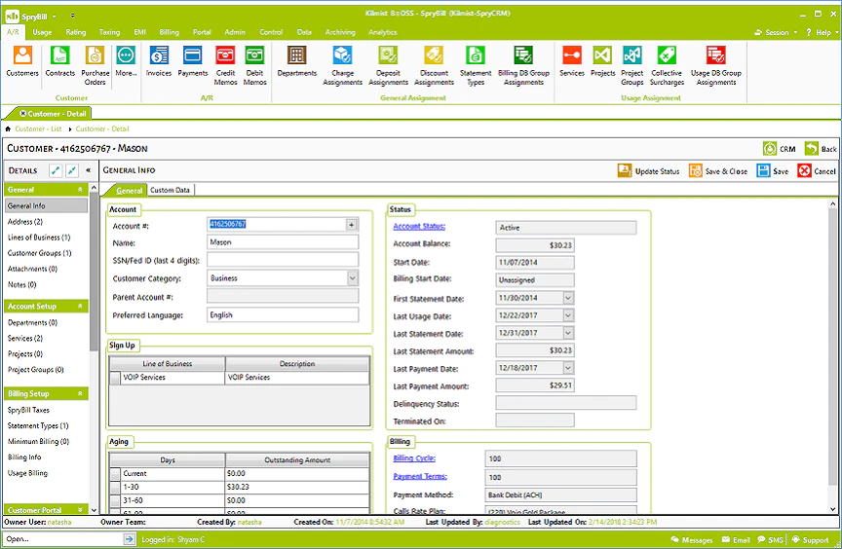Open Billing DB Group Assignments
This screenshot has width=842, height=549.
point(523,65)
